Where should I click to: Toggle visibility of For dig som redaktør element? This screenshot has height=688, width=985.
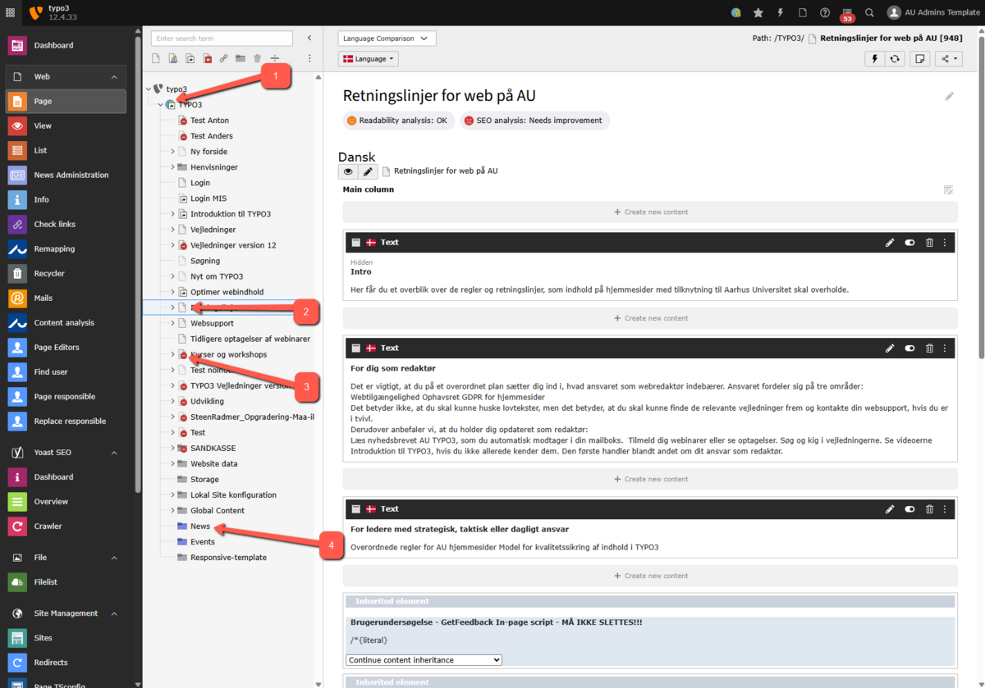(x=909, y=348)
